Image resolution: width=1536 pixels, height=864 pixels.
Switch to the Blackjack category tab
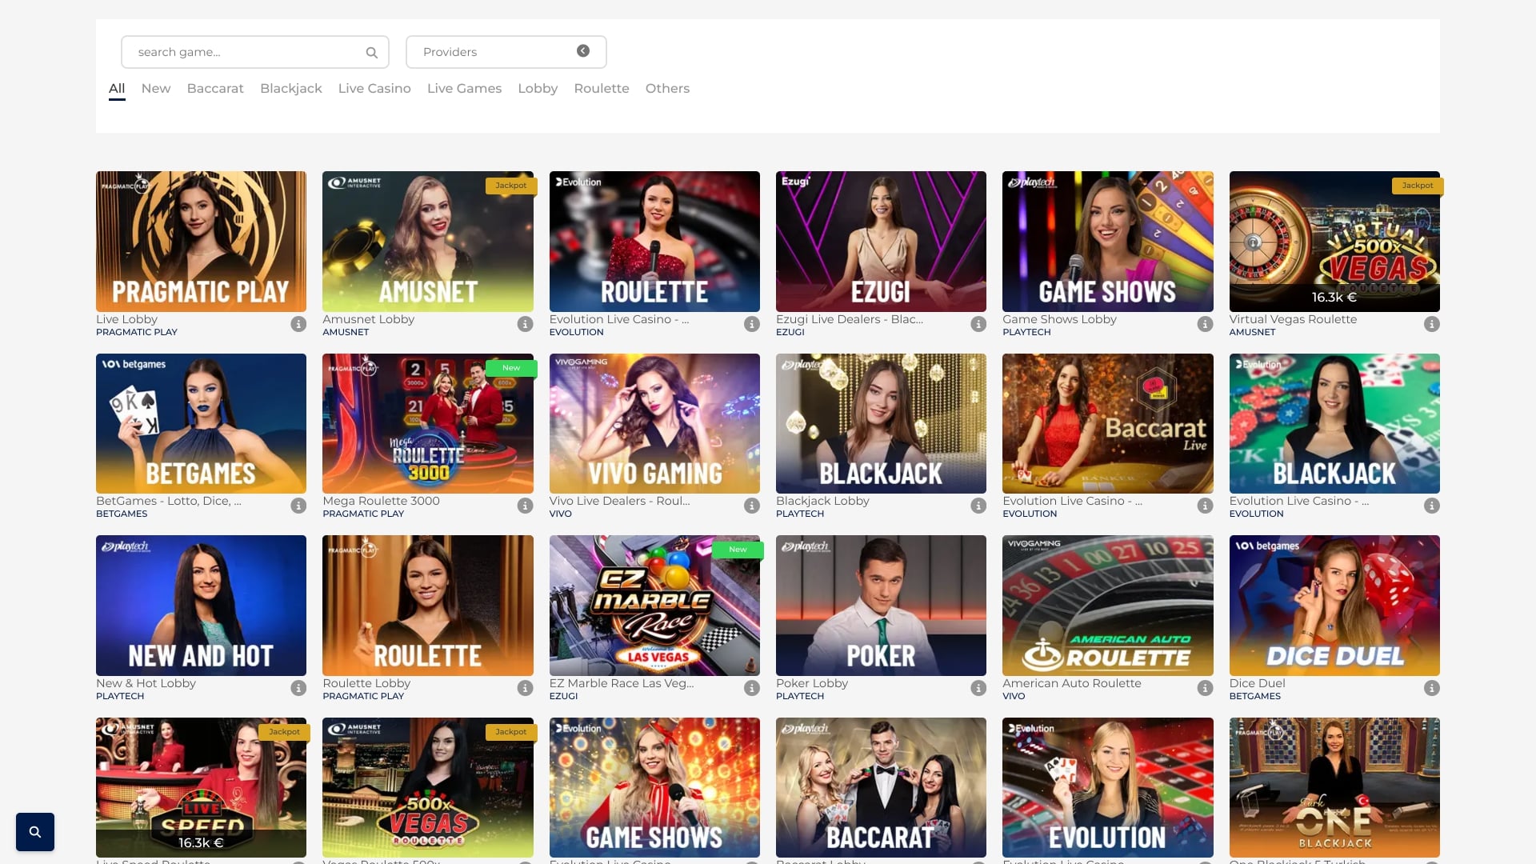[x=290, y=88]
